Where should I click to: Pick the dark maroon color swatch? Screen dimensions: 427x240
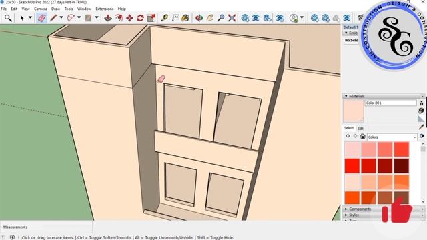point(402,165)
